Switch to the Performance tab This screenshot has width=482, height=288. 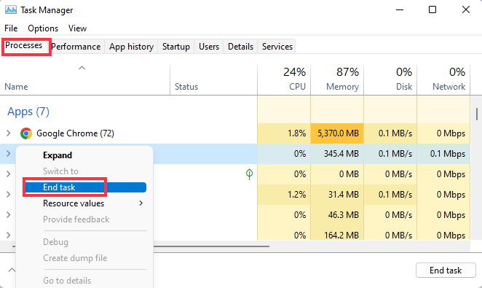pyautogui.click(x=76, y=47)
